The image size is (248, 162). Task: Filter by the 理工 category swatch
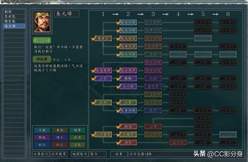pos(60,138)
